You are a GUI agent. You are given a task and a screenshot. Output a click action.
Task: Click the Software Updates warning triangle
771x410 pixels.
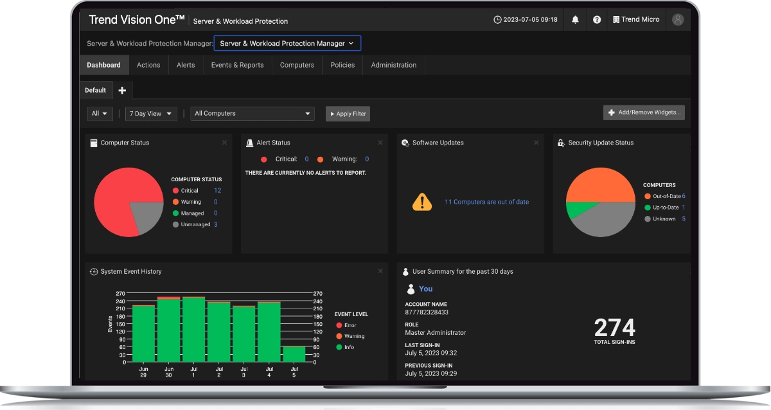pos(422,202)
